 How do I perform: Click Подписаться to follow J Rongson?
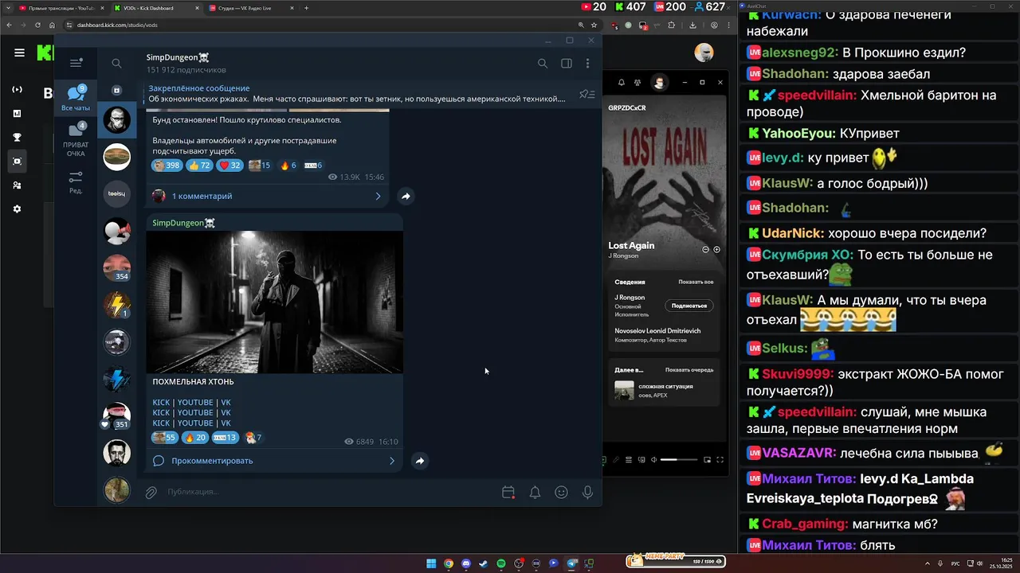point(689,306)
